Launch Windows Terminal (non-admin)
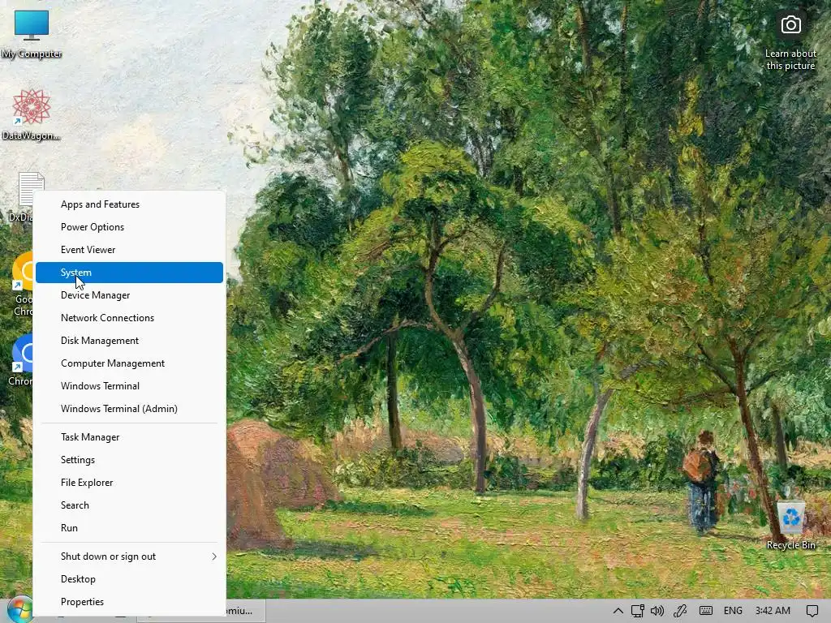The height and width of the screenshot is (623, 831). tap(129, 386)
